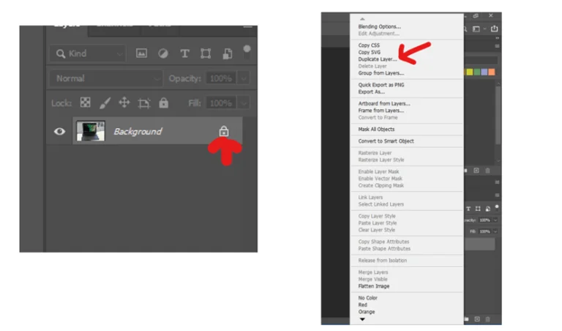
Task: Open Fill dropdown arrow in right small panel
Action: [x=495, y=231]
